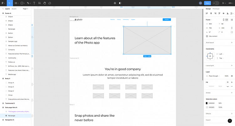This screenshot has height=126, width=235.
Task: Open vertical constraint Top dropdown
Action: pos(221,58)
